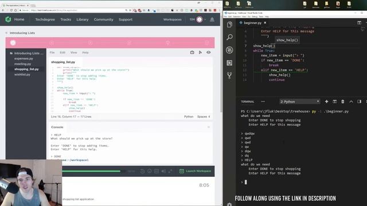Open expenses.py in the file tree
The image size is (367, 206).
24,58
